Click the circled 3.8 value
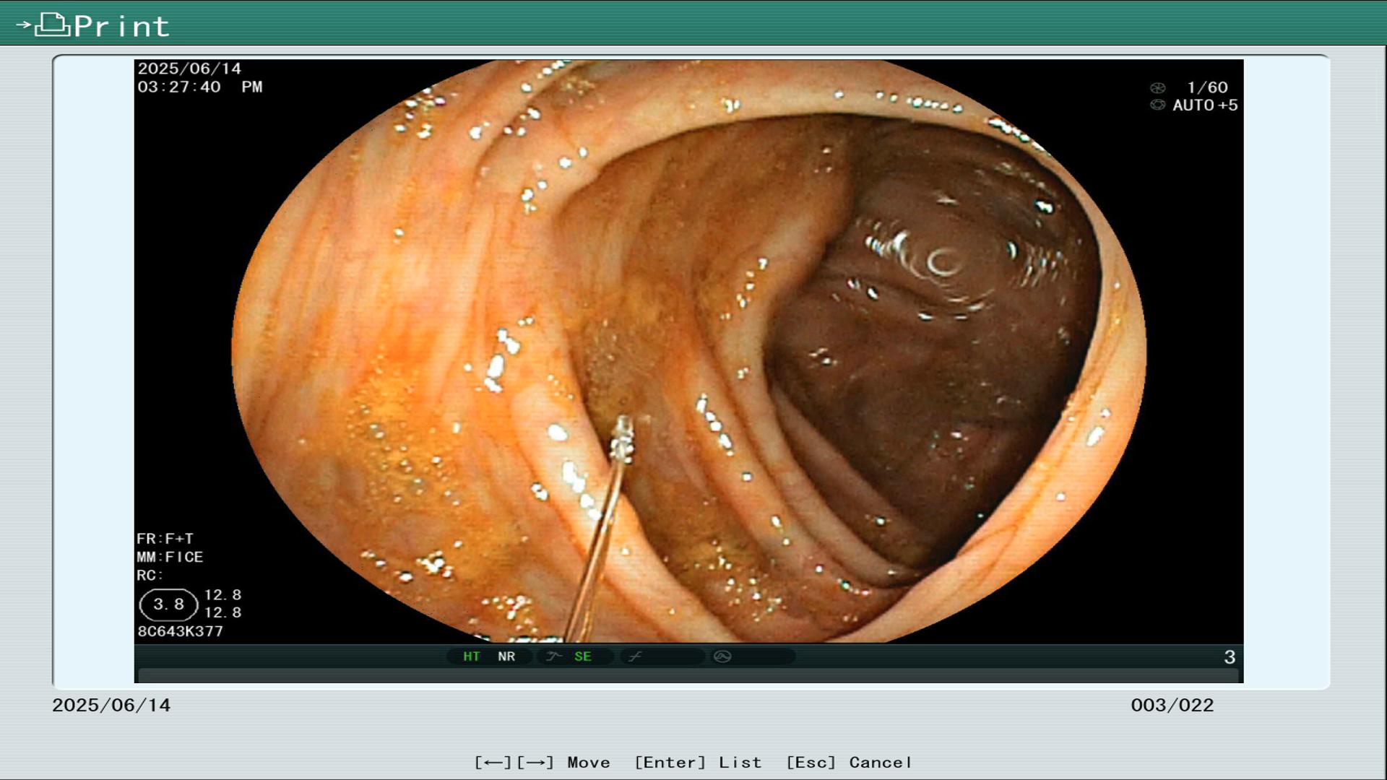The height and width of the screenshot is (780, 1387). (168, 604)
